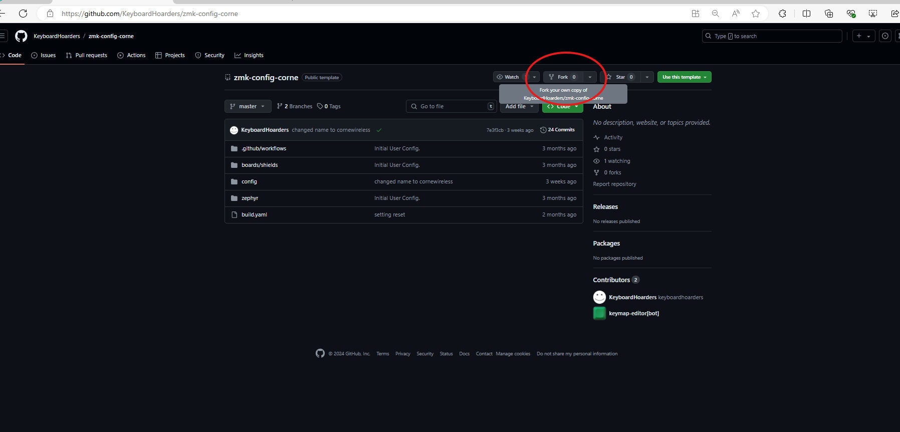Image resolution: width=900 pixels, height=432 pixels.
Task: Open KeyboardHoarders contributor avatar
Action: 599,297
